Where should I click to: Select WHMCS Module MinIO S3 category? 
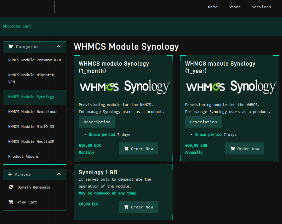(35, 127)
